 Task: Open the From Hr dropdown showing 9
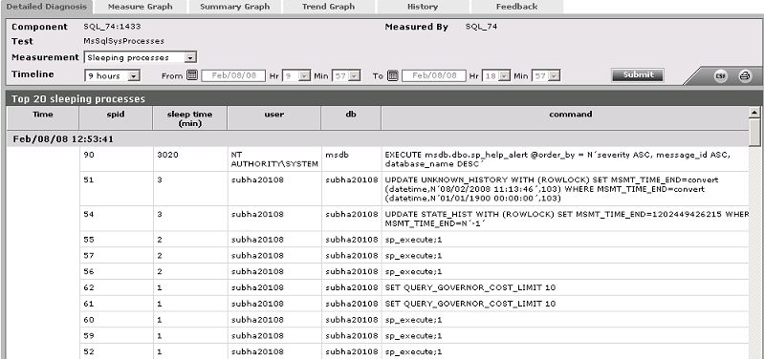296,75
